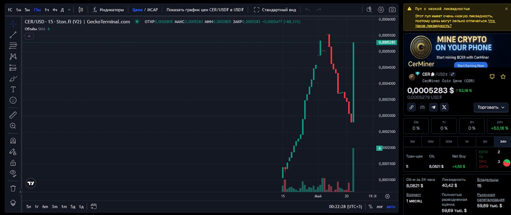Image resolution: width=511 pixels, height=215 pixels.
Task: Open the 00:22:28 (UTC+3) timezone menu
Action: 346,207
